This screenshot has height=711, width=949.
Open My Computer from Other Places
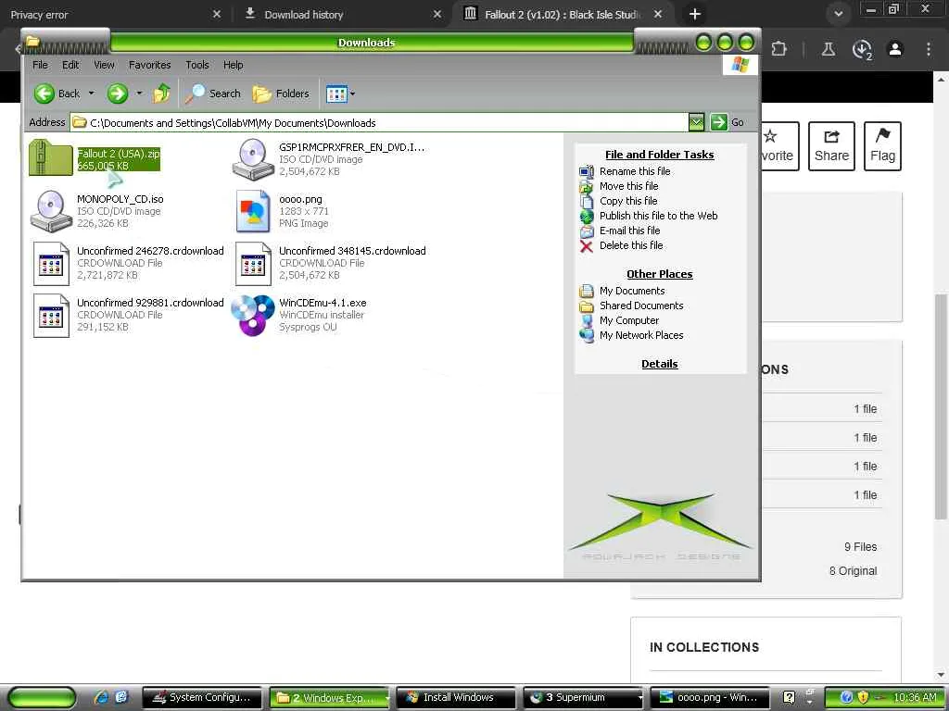[629, 320]
